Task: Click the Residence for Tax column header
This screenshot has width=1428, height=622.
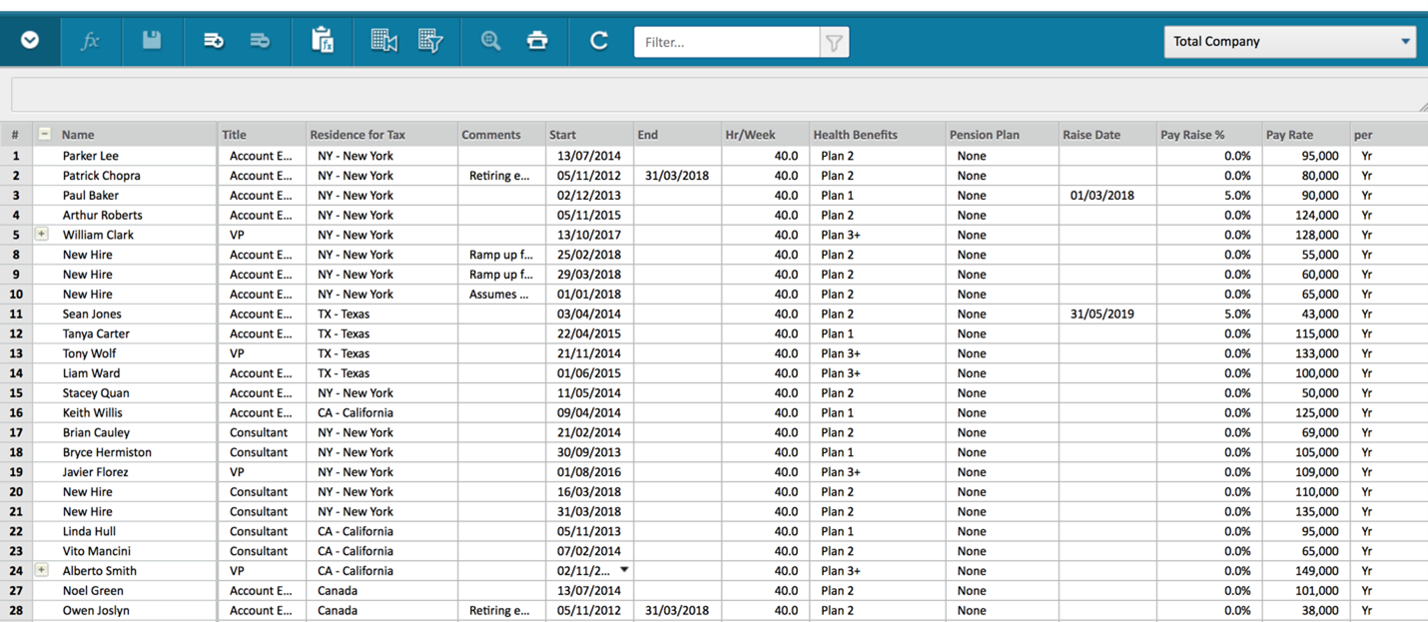Action: click(357, 135)
